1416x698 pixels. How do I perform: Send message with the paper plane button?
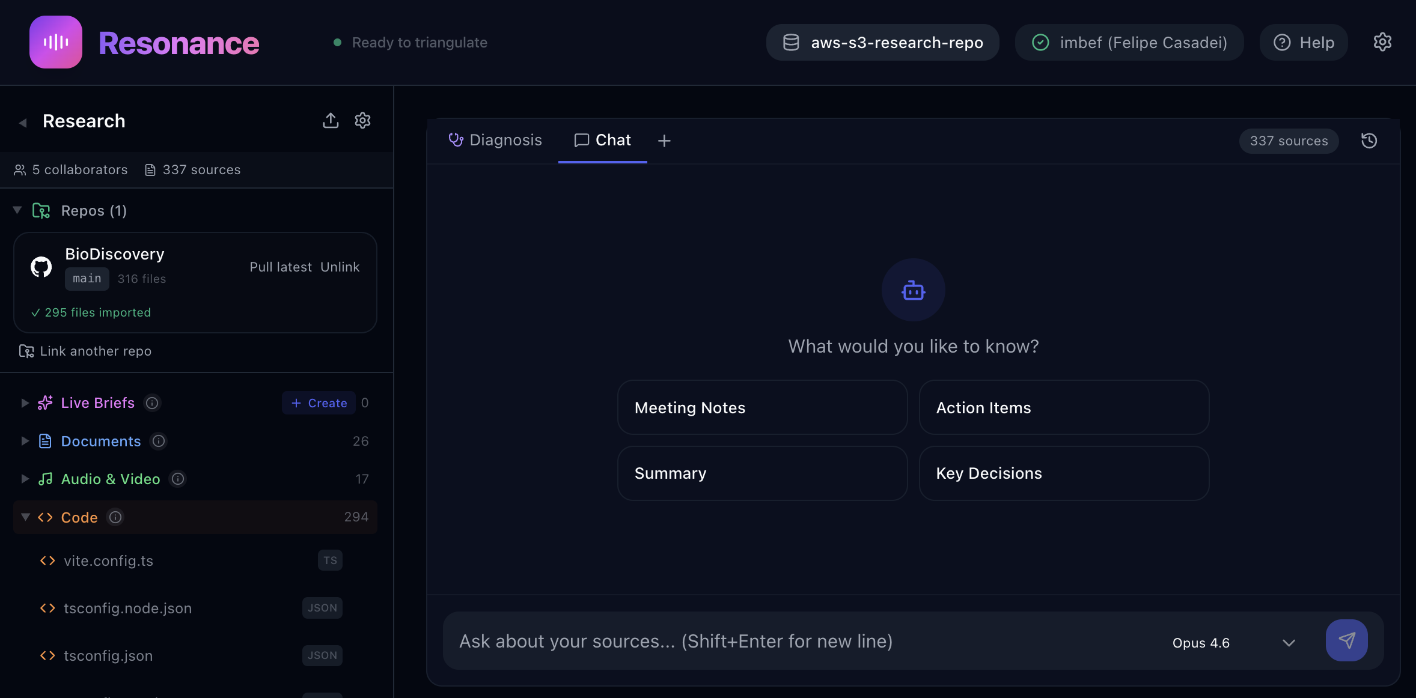pyautogui.click(x=1347, y=640)
